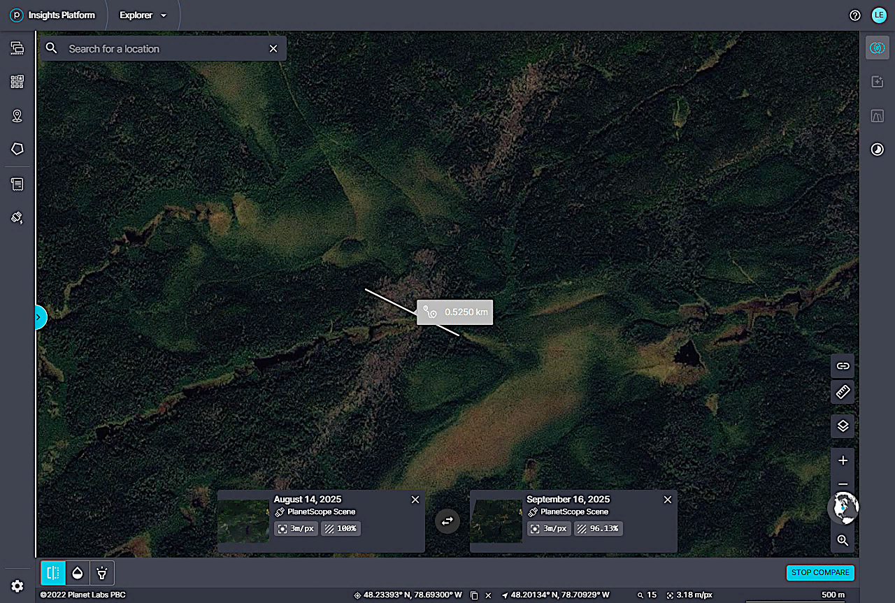Image resolution: width=895 pixels, height=603 pixels.
Task: Swap the two compared scenes
Action: (x=447, y=521)
